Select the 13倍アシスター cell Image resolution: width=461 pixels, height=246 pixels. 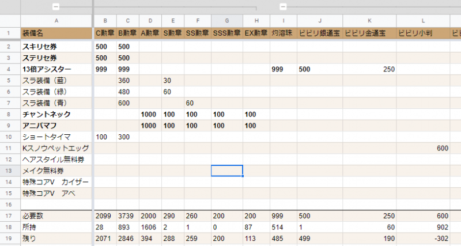pos(56,69)
